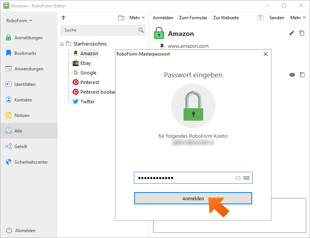
Task: Close the RoboForm-Masterpasswort dialog
Action: coord(266,54)
